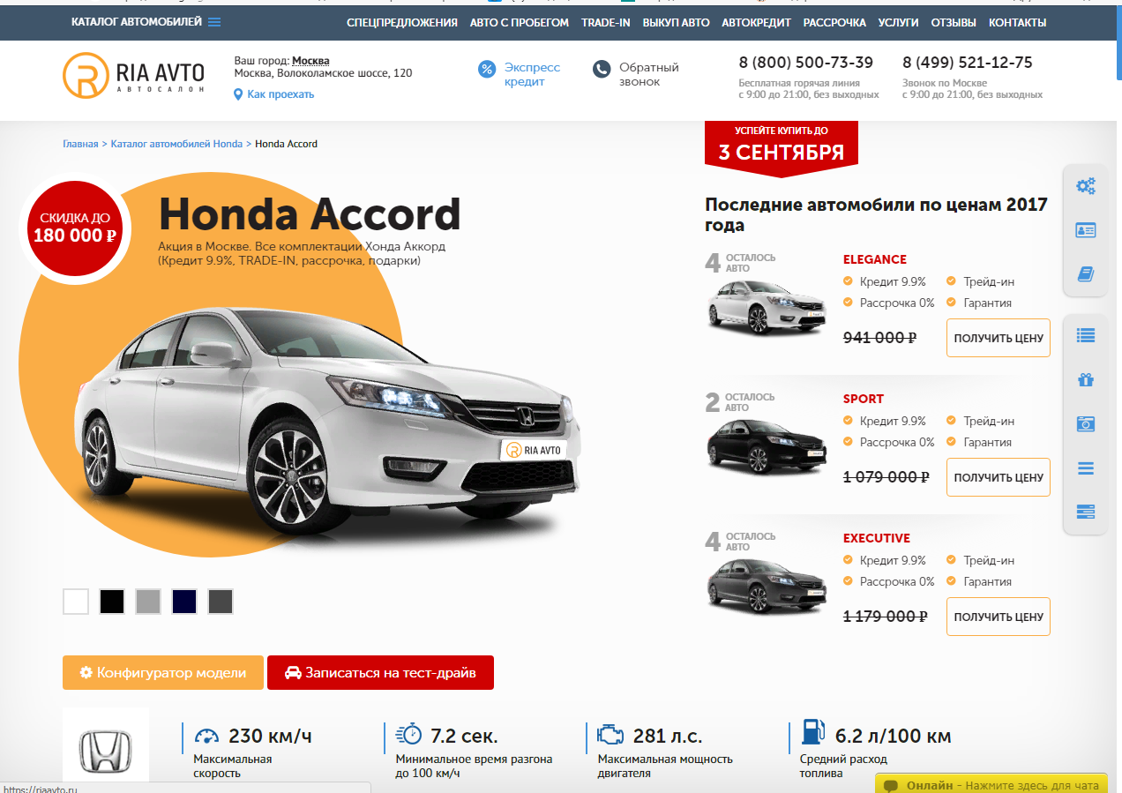Click the engine icon near 281 л.с.
The image size is (1122, 793).
tap(610, 734)
